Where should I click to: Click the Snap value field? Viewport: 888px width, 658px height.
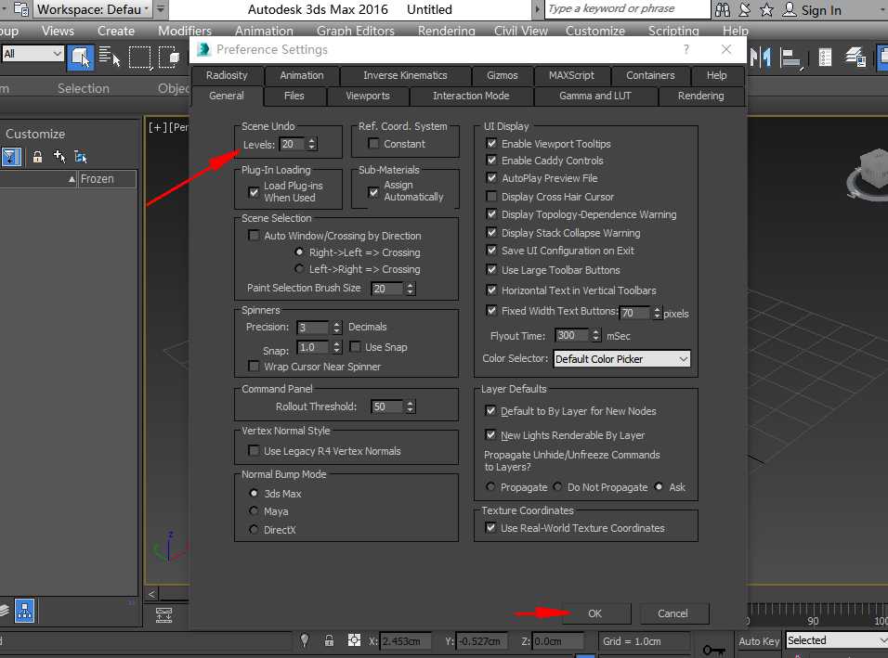pyautogui.click(x=313, y=347)
